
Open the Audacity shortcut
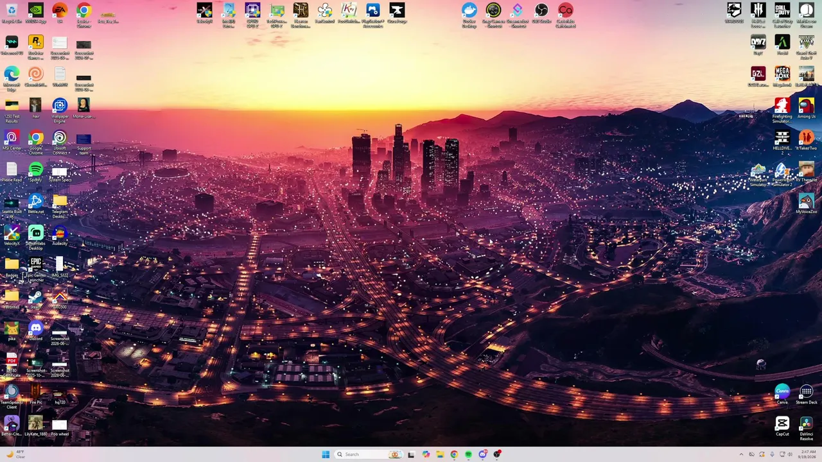tap(60, 235)
